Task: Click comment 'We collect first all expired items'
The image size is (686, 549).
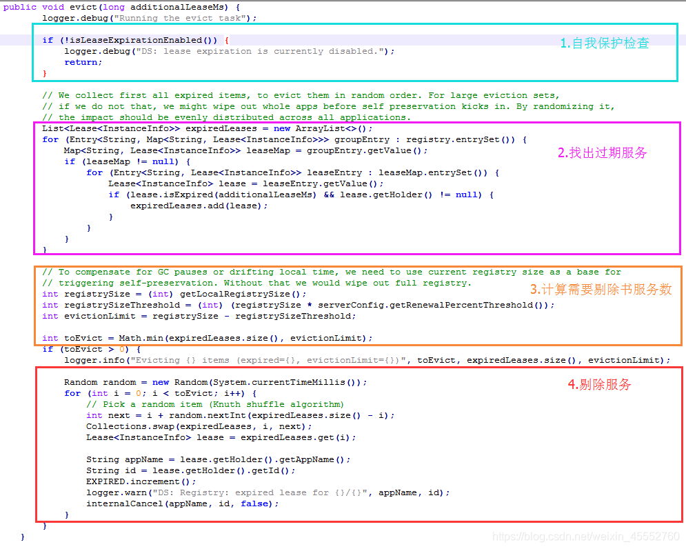Action: click(x=301, y=95)
